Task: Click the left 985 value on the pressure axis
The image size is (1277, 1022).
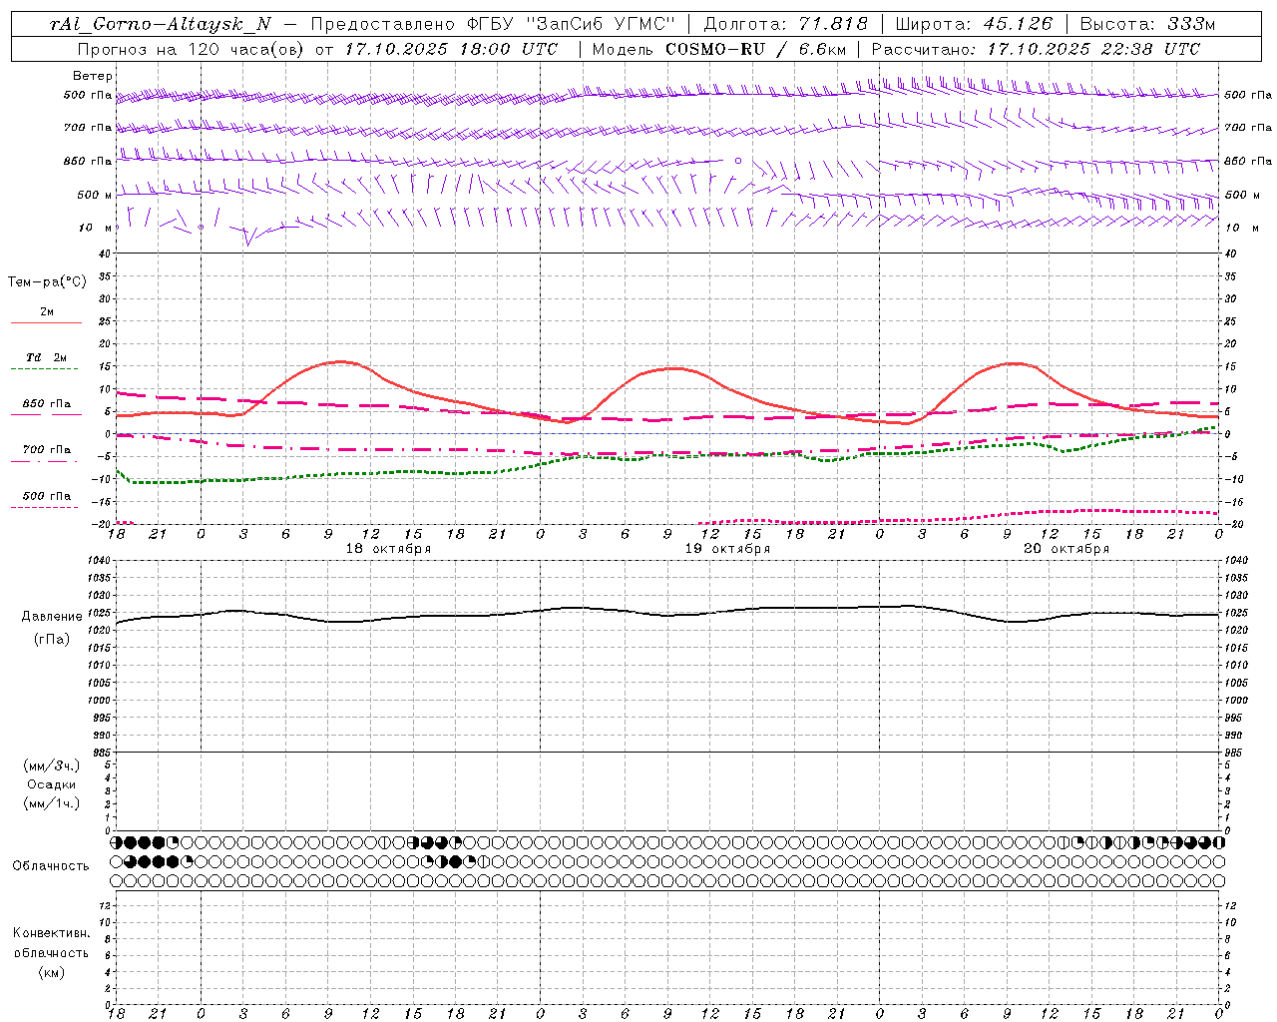Action: pyautogui.click(x=101, y=753)
